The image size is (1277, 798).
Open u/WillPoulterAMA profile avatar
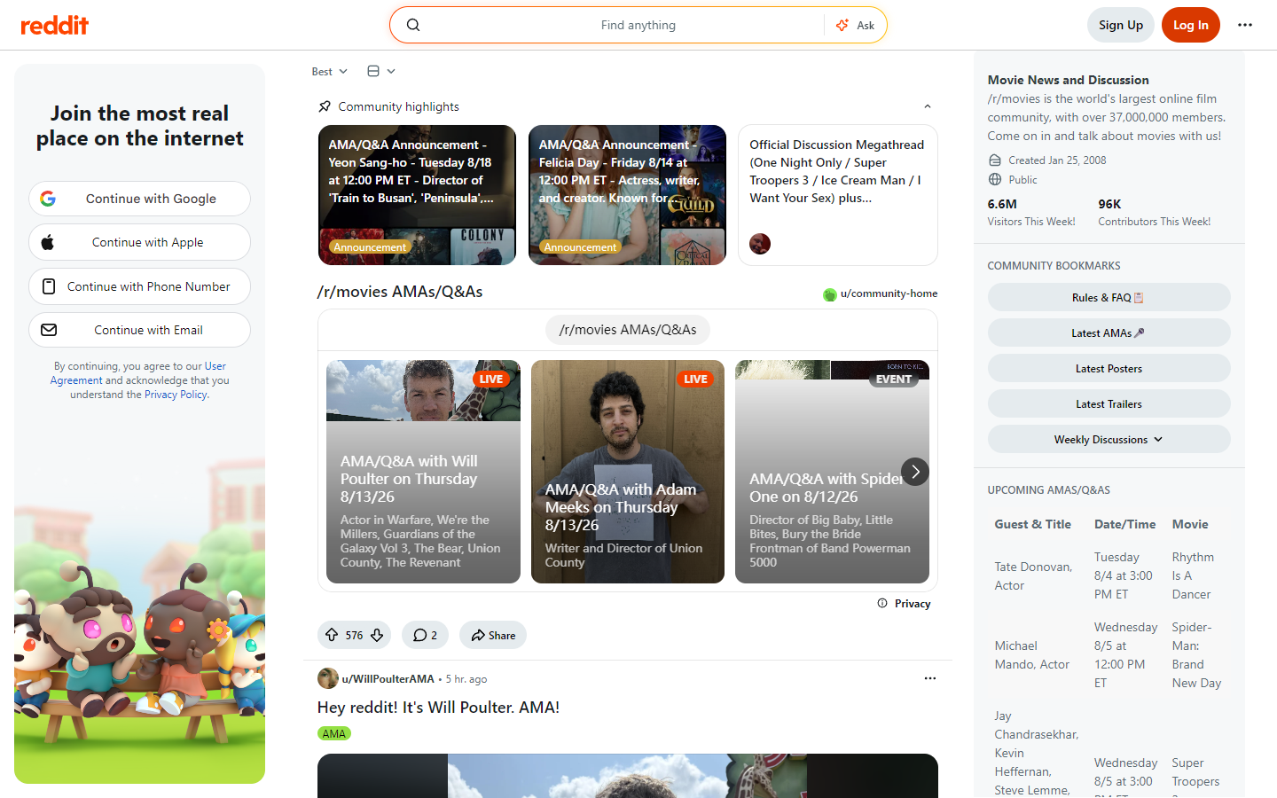328,678
